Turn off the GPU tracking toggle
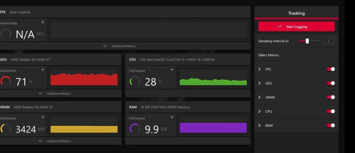355x153 pixels. tap(331, 83)
